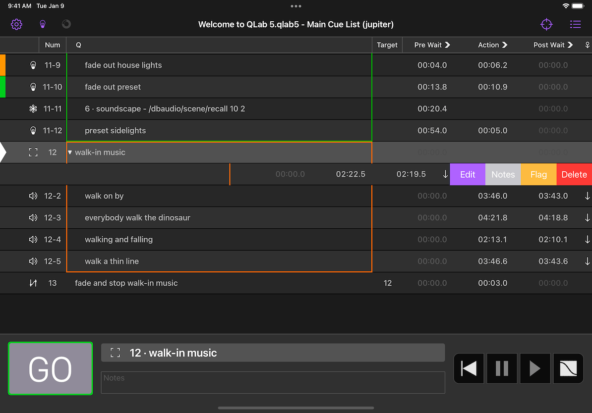This screenshot has height=413, width=592.
Task: Select the light dashboard bulb icon in toolbar
Action: [43, 24]
